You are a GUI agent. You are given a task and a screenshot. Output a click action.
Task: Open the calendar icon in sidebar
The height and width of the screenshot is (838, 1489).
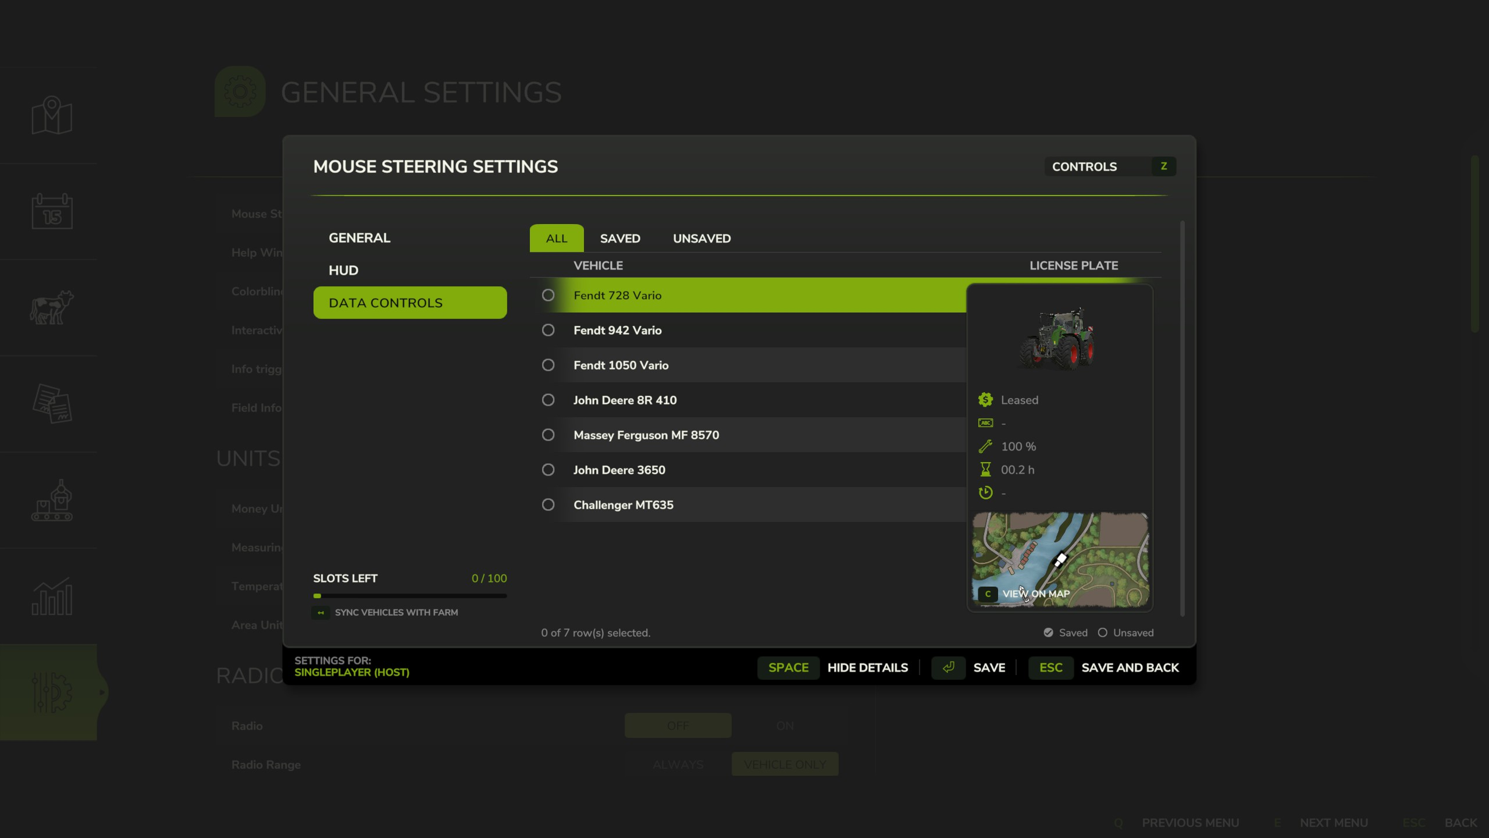point(52,211)
